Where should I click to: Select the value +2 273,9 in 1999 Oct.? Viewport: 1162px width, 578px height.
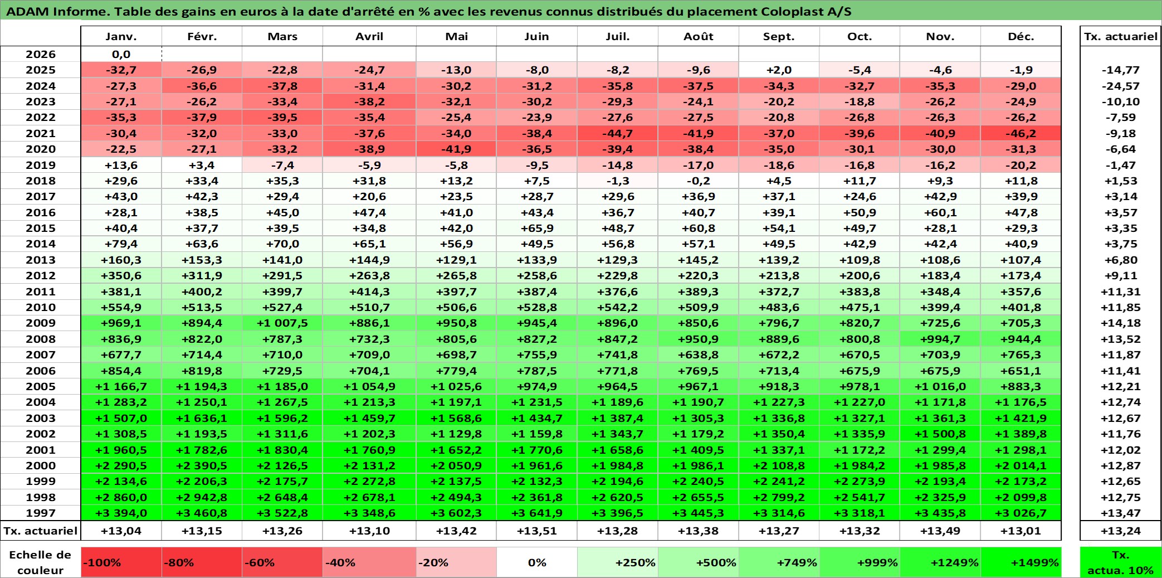(860, 481)
